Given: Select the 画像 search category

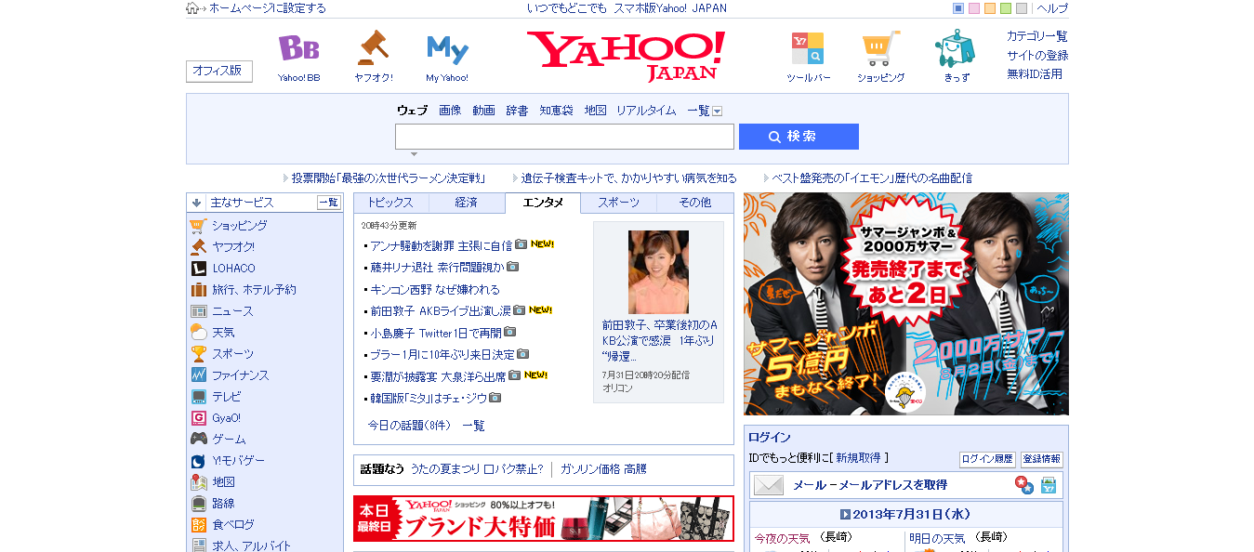Looking at the screenshot, I should tap(450, 110).
